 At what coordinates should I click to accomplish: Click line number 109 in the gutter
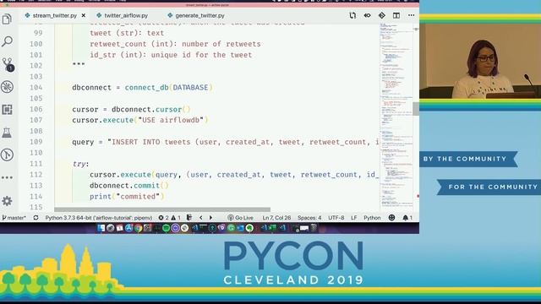[x=36, y=142]
